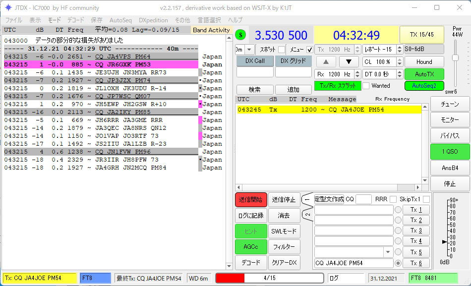The image size is (471, 286).
Task: Open the 表示 menu
Action: pyautogui.click(x=35, y=20)
